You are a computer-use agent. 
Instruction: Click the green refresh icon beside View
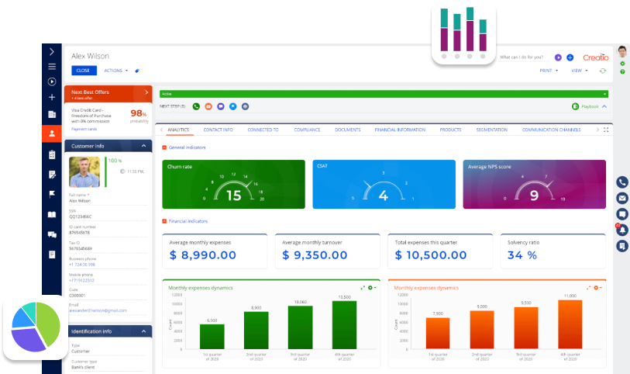[603, 71]
